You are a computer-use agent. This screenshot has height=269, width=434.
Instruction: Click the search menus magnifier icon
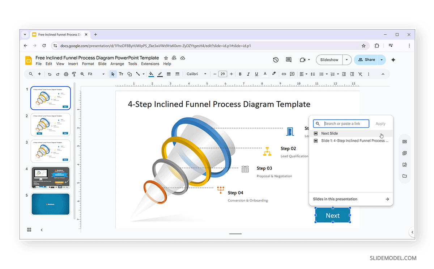coord(31,74)
